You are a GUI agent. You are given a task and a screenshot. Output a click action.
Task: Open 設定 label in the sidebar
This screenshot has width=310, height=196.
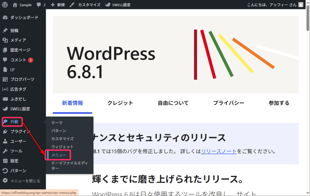pos(15,161)
